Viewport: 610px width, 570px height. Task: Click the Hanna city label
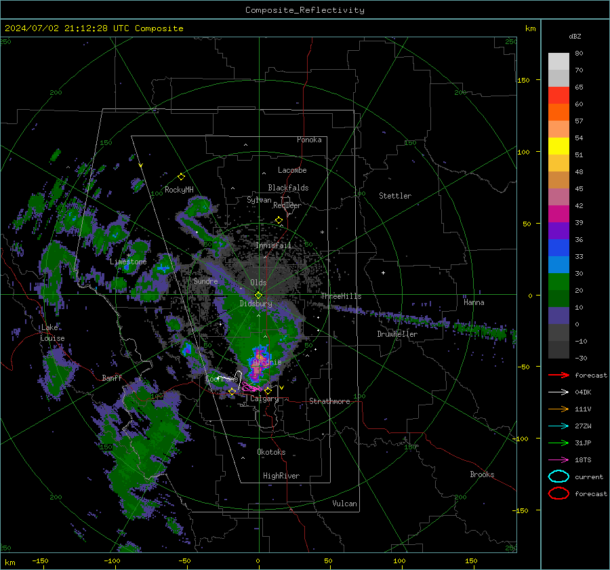474,302
